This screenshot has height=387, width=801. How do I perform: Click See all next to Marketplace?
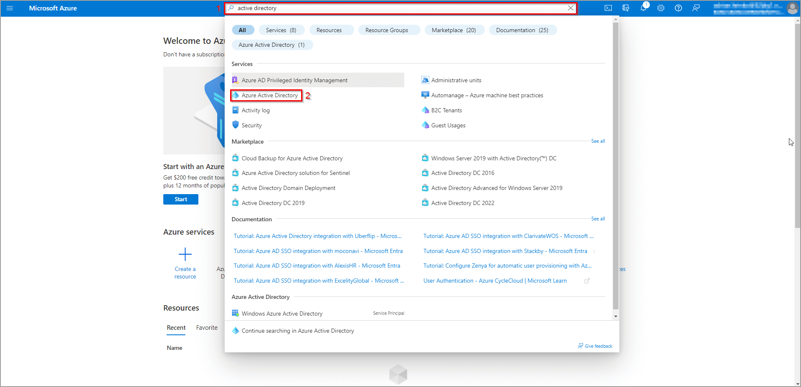598,141
